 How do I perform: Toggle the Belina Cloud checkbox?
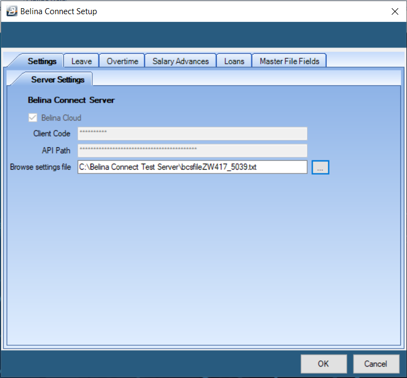pos(33,118)
